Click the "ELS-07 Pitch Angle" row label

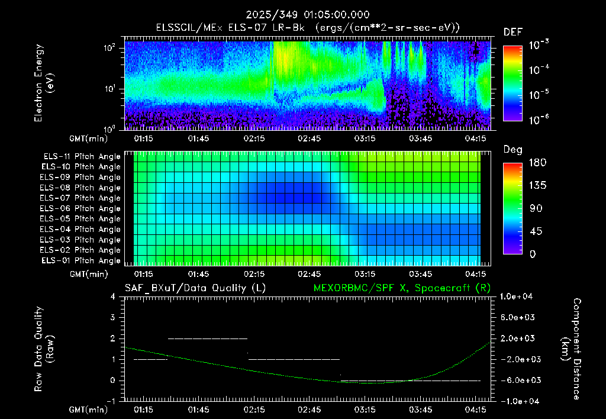tap(80, 198)
